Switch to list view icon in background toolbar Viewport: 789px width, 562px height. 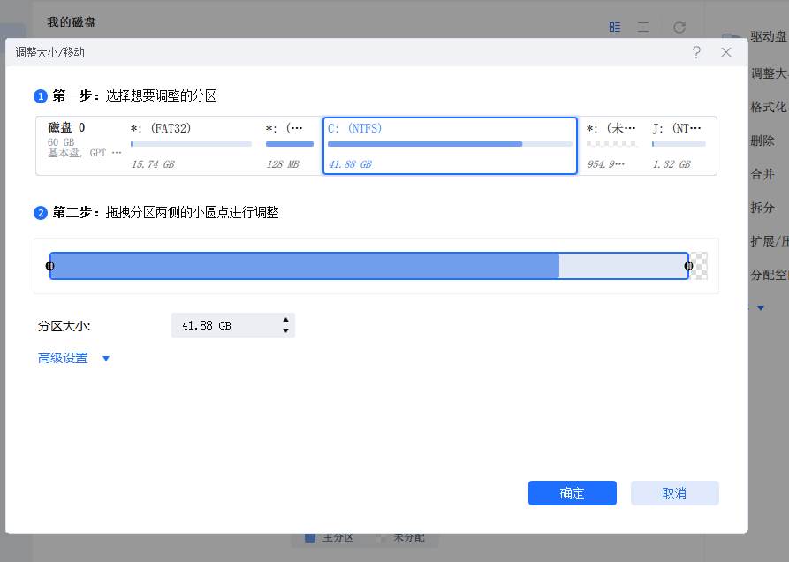[643, 27]
